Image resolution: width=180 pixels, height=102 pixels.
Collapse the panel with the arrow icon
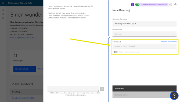pos(175,4)
